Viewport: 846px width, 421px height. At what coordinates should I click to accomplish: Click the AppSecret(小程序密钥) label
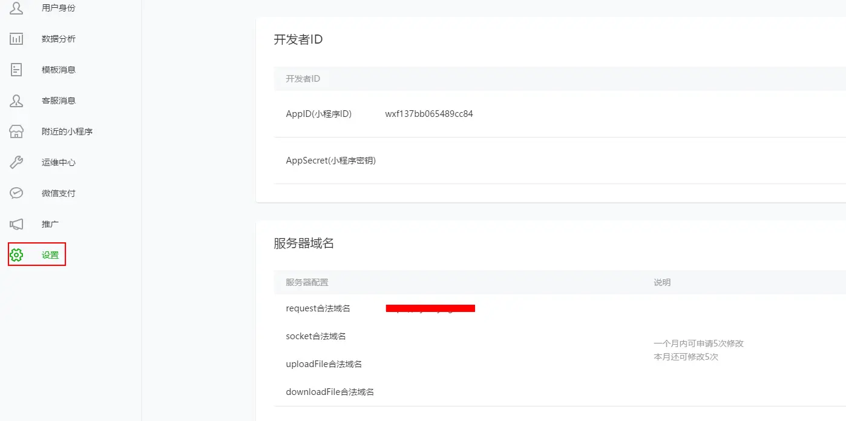331,161
